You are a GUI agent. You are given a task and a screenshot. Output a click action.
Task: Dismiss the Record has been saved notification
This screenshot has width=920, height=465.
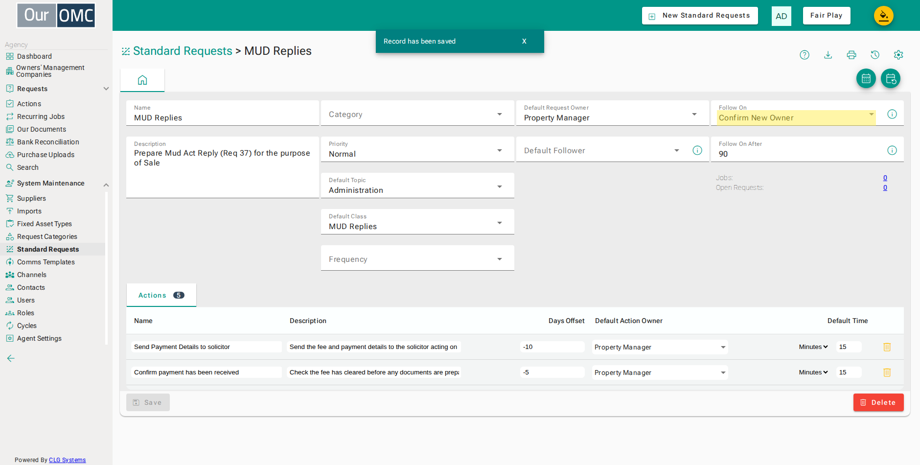coord(524,41)
